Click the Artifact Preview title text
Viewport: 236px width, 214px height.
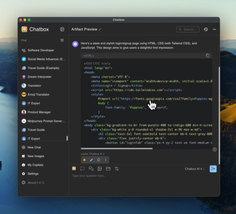tap(84, 29)
